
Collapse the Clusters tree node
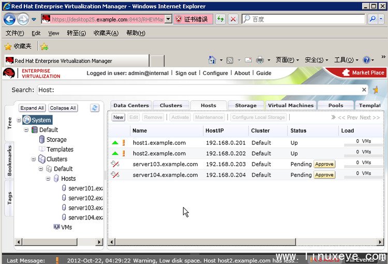pyautogui.click(x=34, y=159)
